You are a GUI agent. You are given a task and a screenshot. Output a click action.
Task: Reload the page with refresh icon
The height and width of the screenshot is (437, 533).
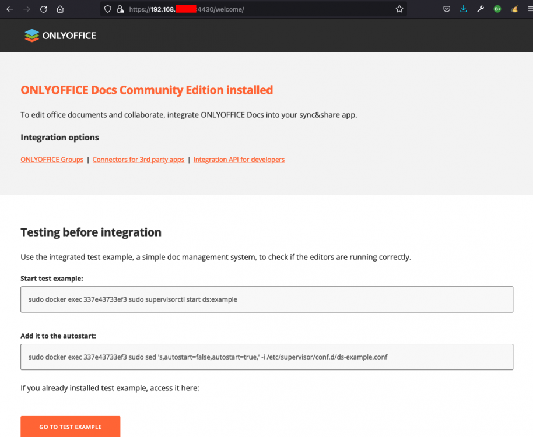(x=44, y=9)
